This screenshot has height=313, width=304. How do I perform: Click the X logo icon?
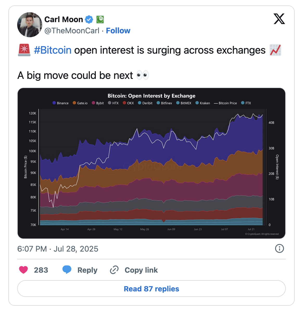click(x=279, y=19)
